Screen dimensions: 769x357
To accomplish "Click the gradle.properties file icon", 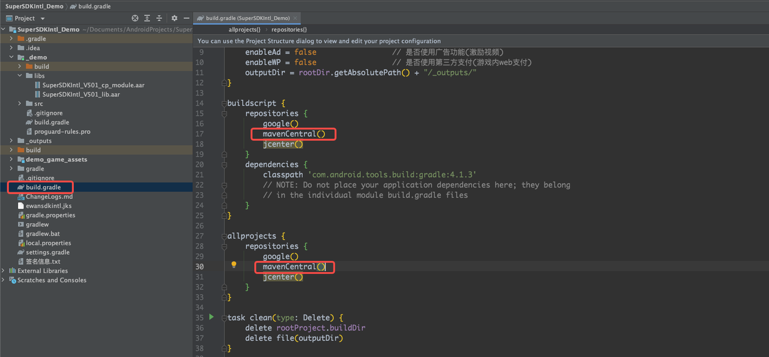I will pos(21,215).
